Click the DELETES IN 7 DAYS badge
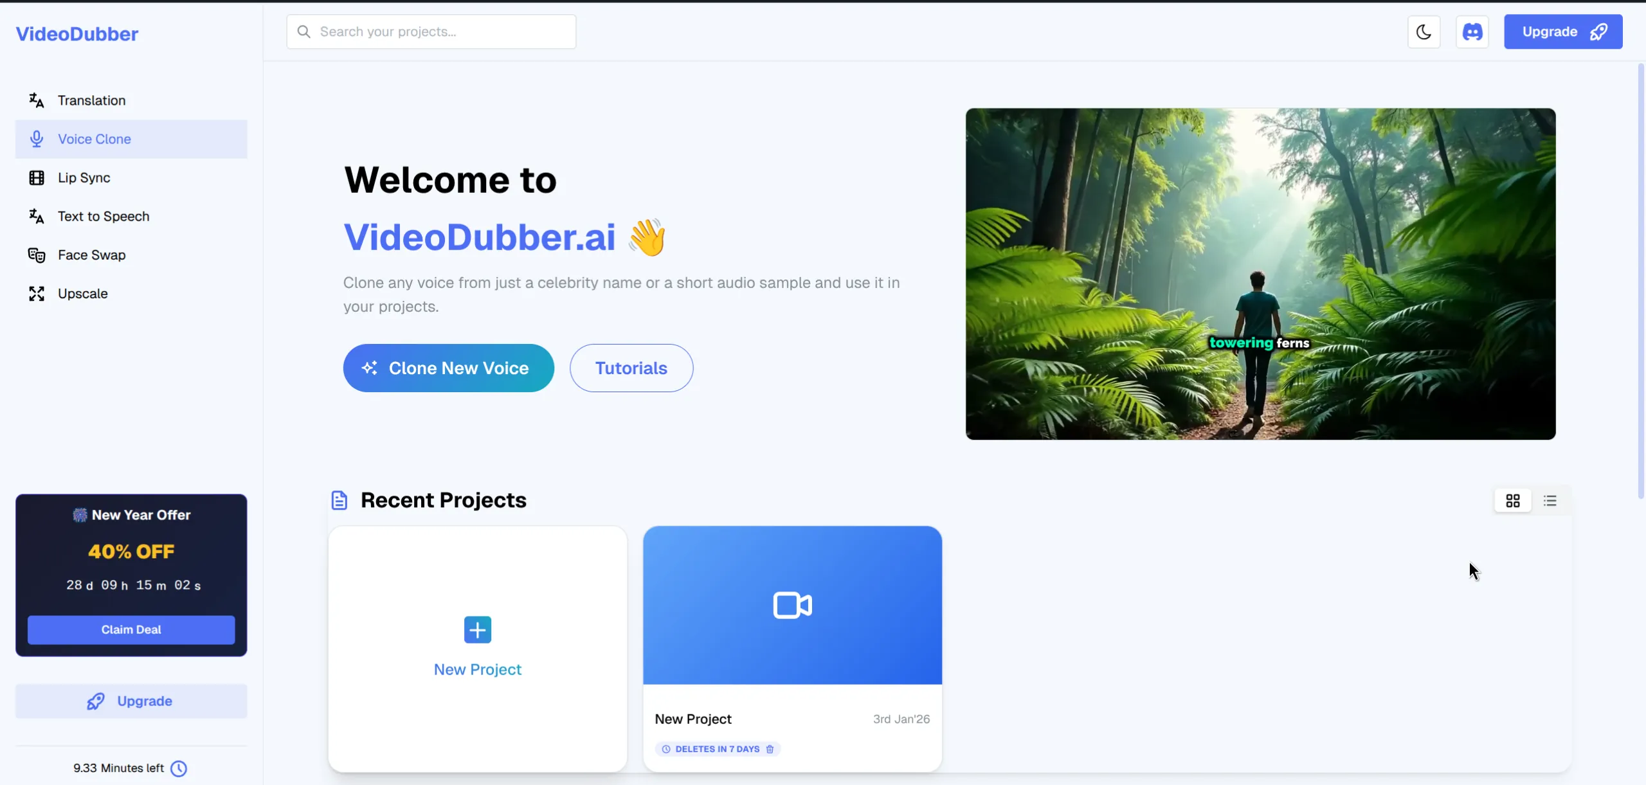 pos(718,749)
